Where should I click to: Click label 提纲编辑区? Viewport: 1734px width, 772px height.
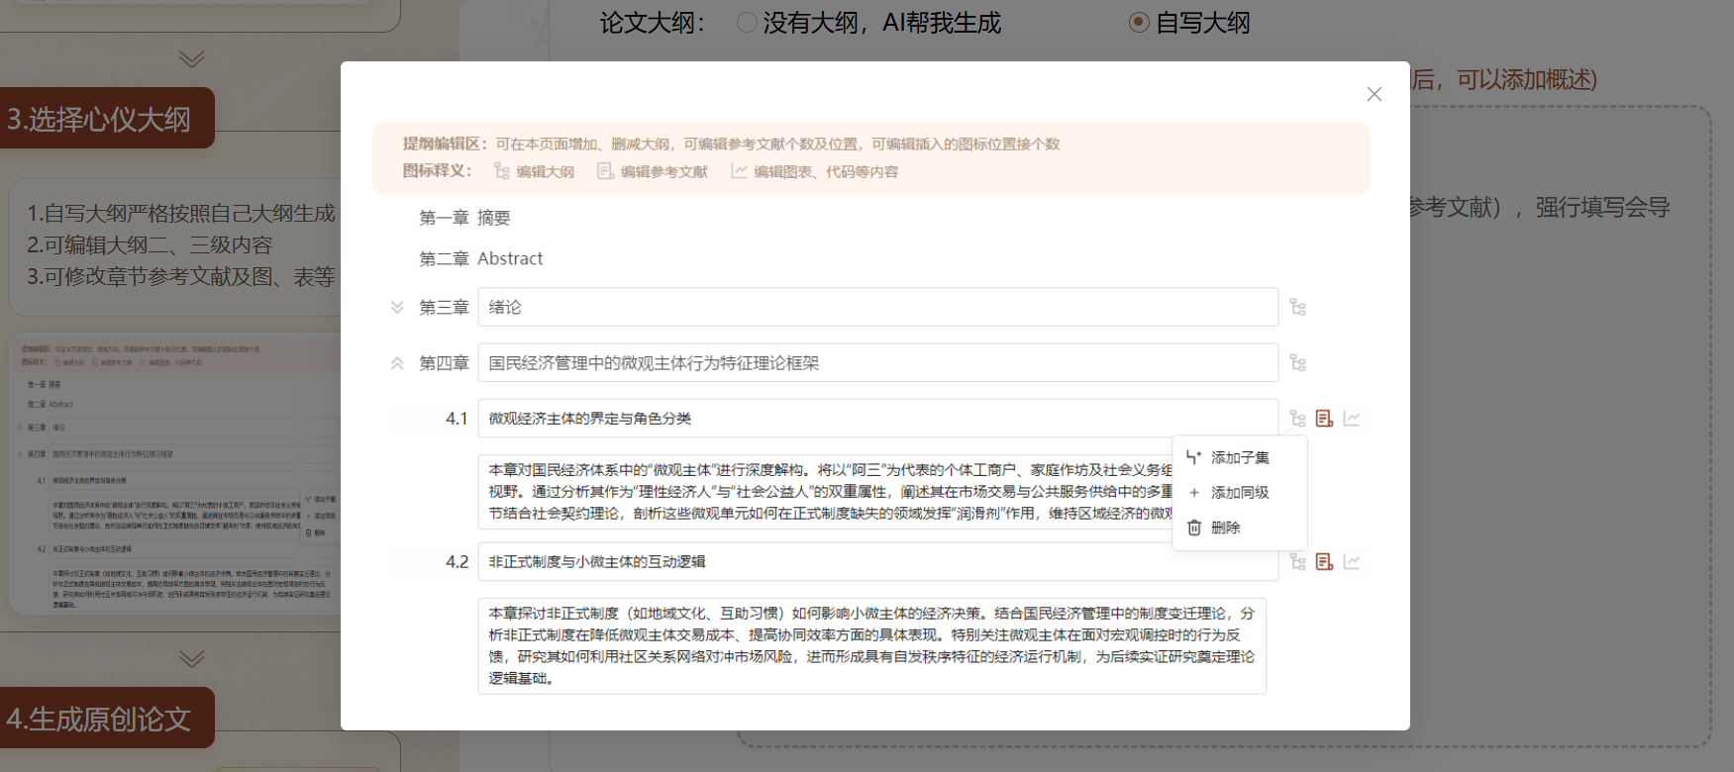click(x=445, y=144)
